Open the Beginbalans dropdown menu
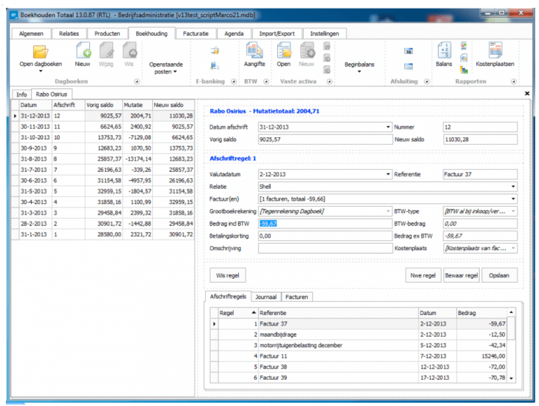 tap(359, 68)
